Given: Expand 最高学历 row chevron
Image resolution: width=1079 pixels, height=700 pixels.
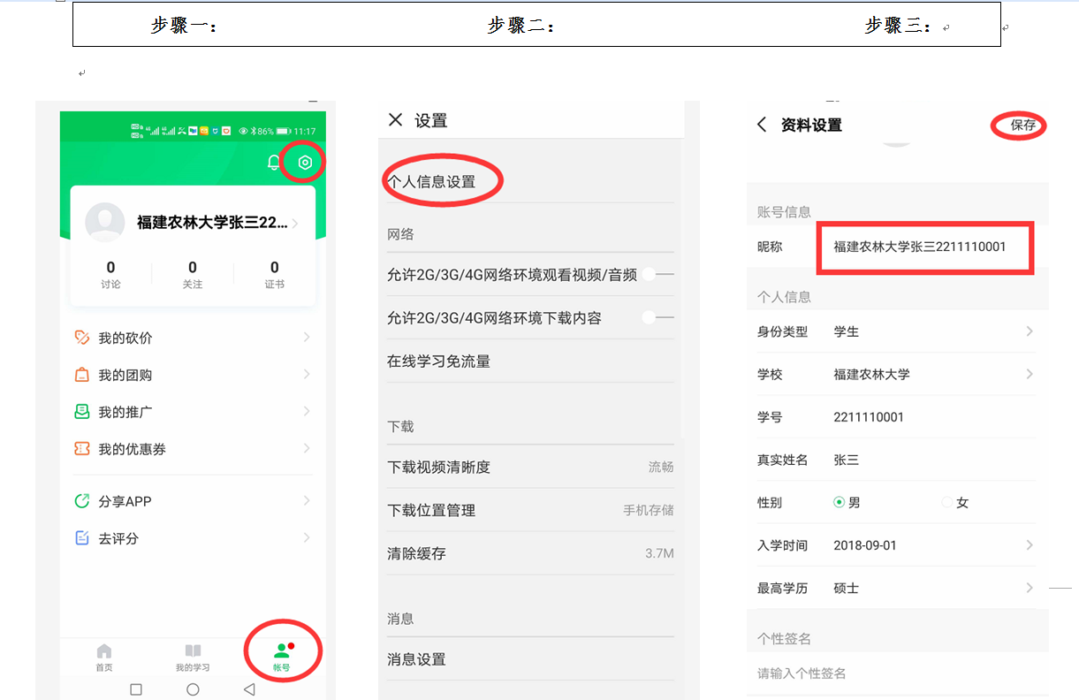Looking at the screenshot, I should (x=1030, y=588).
